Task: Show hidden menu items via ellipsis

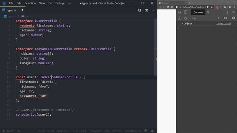Action: pos(69,3)
